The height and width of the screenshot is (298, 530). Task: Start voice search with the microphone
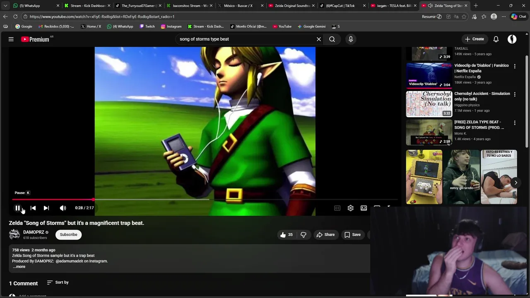pyautogui.click(x=351, y=39)
